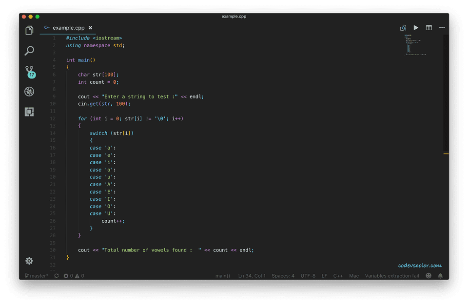Open more editor actions ellipsis menu
The width and height of the screenshot is (468, 305).
point(442,28)
